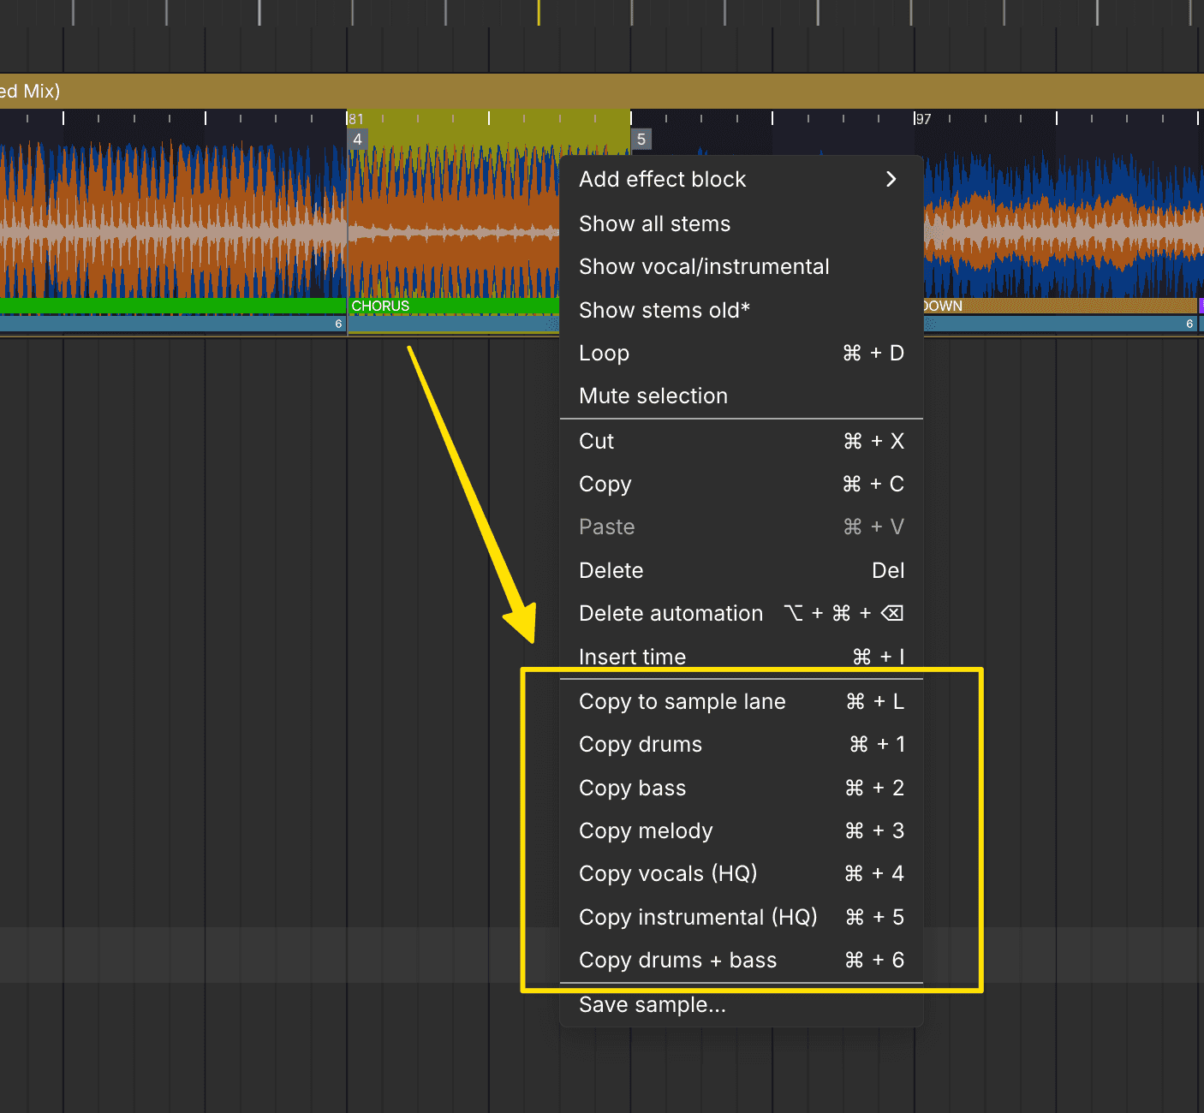1204x1113 pixels.
Task: Mute selection from context menu
Action: (653, 396)
